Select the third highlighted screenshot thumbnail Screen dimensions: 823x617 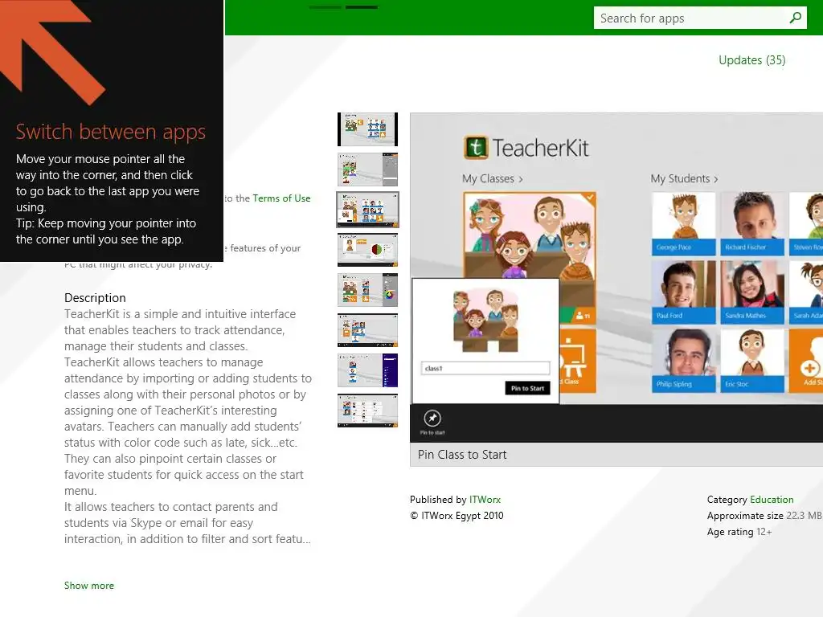click(x=367, y=210)
